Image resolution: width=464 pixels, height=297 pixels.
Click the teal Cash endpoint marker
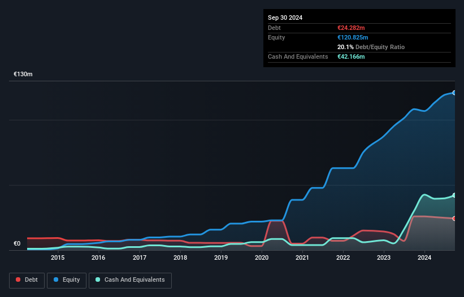(454, 195)
